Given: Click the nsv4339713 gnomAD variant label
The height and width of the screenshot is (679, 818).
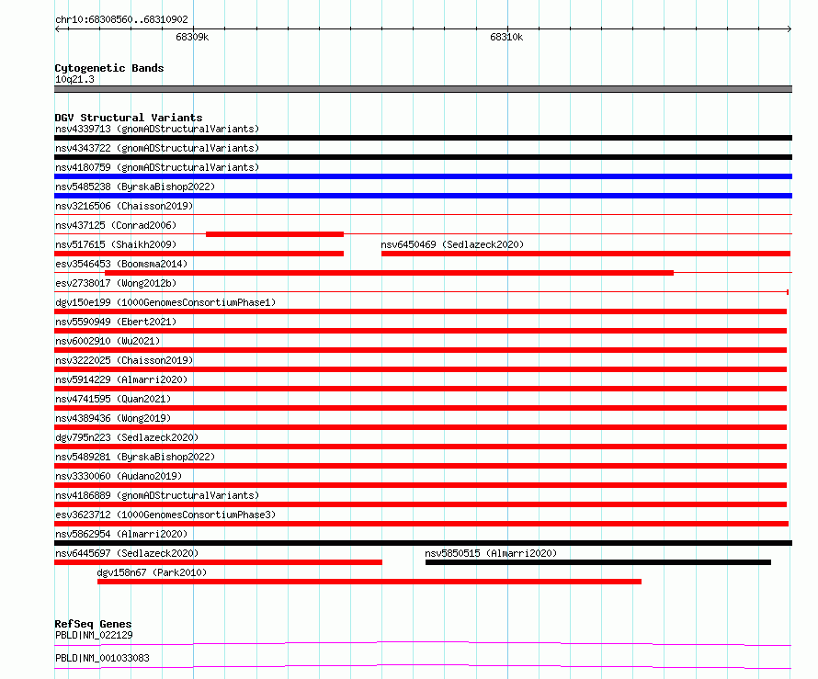Looking at the screenshot, I should point(157,129).
